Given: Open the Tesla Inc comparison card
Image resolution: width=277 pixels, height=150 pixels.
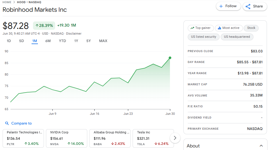Looking at the screenshot, I should click(x=153, y=138).
